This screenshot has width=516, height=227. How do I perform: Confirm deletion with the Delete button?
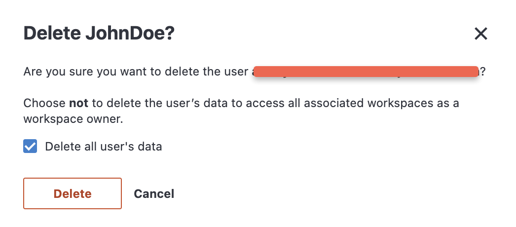[73, 193]
